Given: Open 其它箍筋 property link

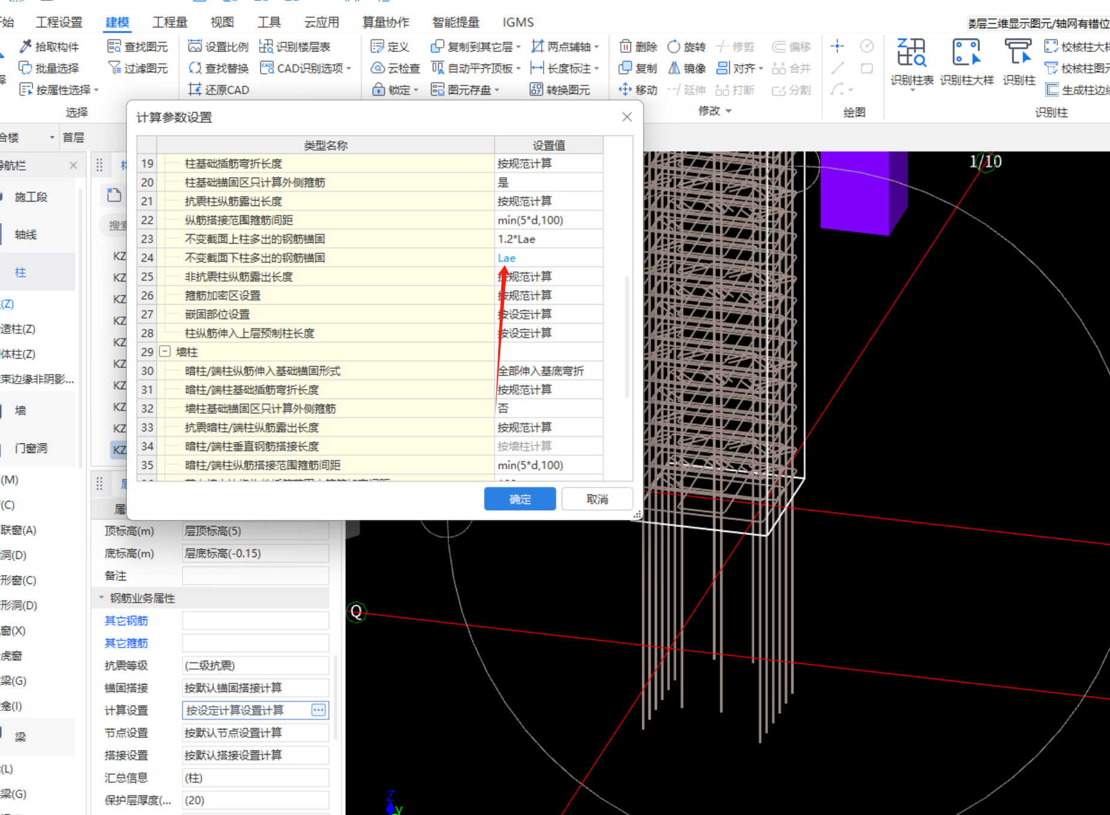Looking at the screenshot, I should coord(126,643).
